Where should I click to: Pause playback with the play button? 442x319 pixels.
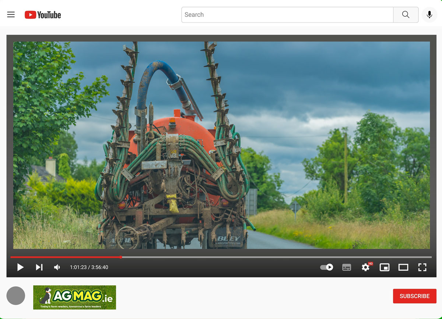point(21,267)
